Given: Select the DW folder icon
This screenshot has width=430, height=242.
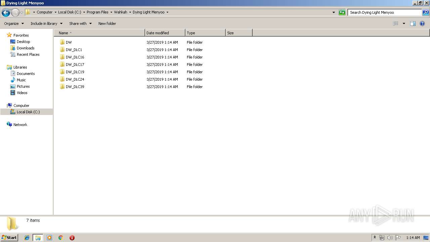Looking at the screenshot, I should point(62,42).
